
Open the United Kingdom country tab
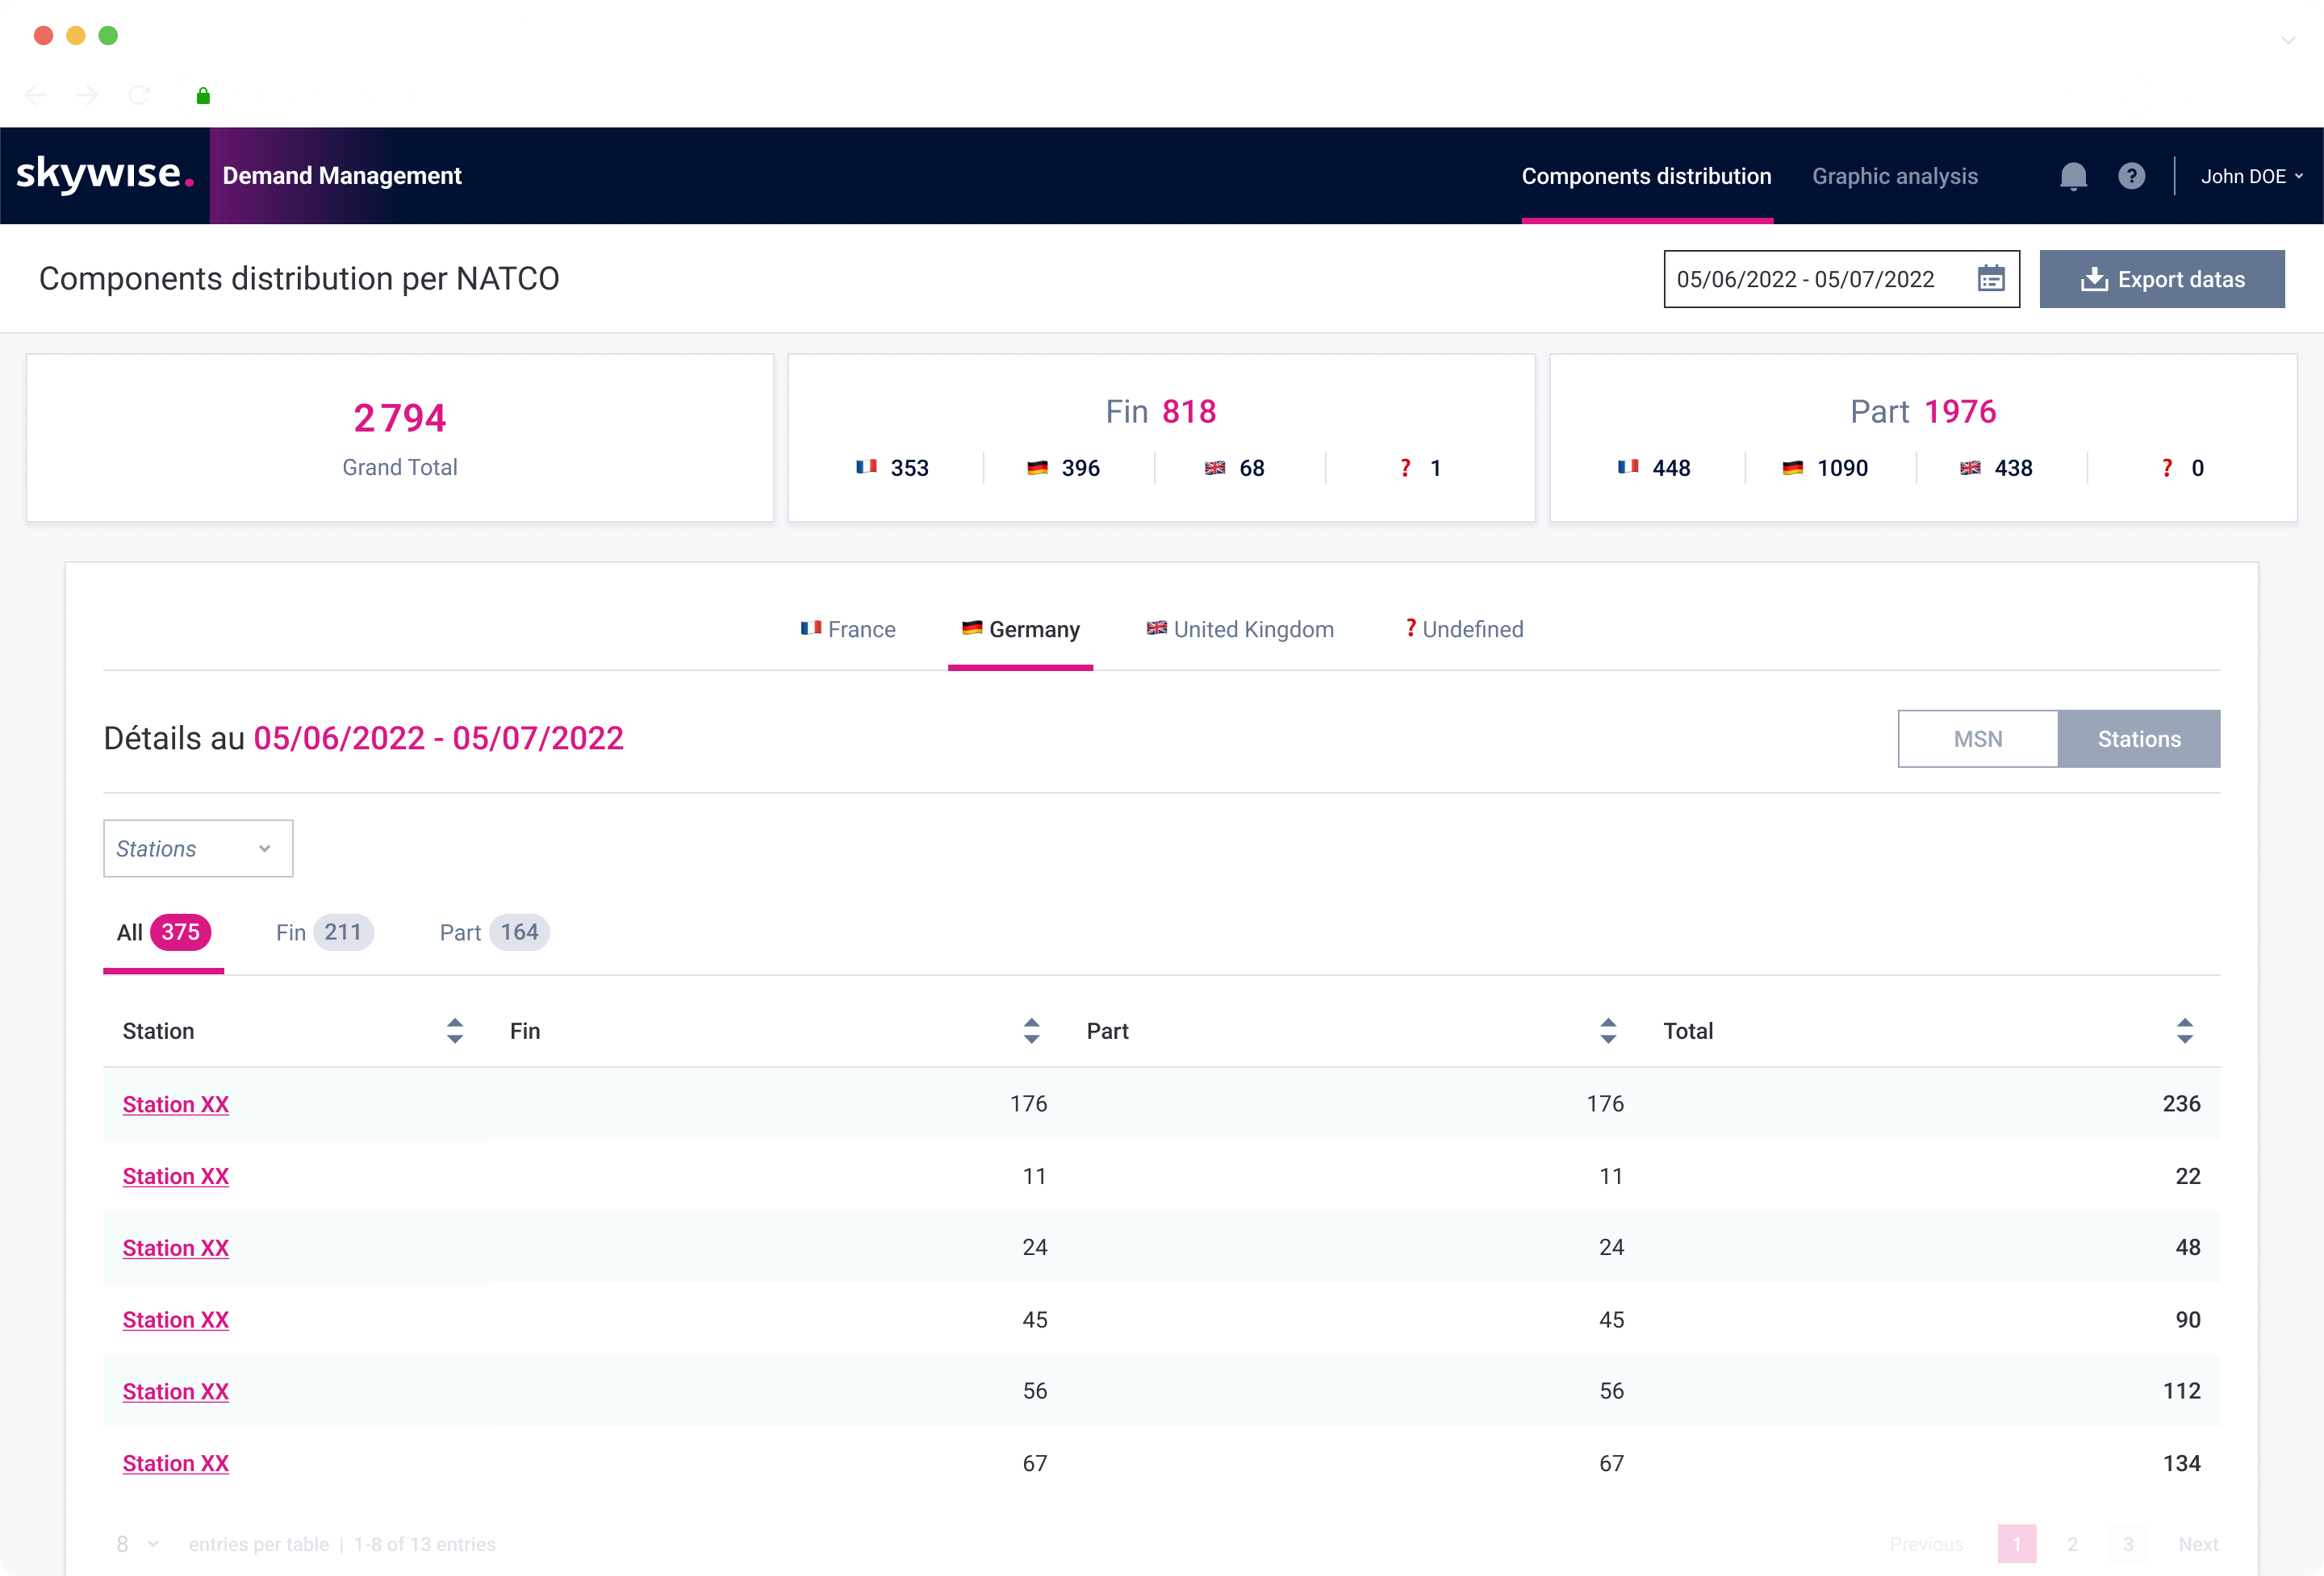pos(1239,628)
